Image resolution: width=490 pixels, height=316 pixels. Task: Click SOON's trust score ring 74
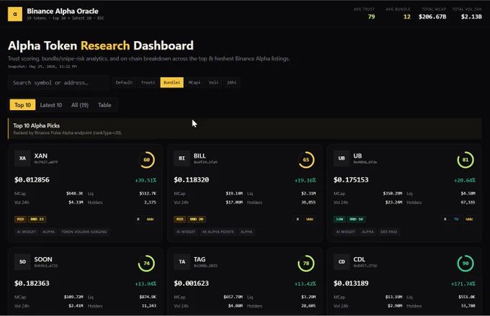pos(146,263)
